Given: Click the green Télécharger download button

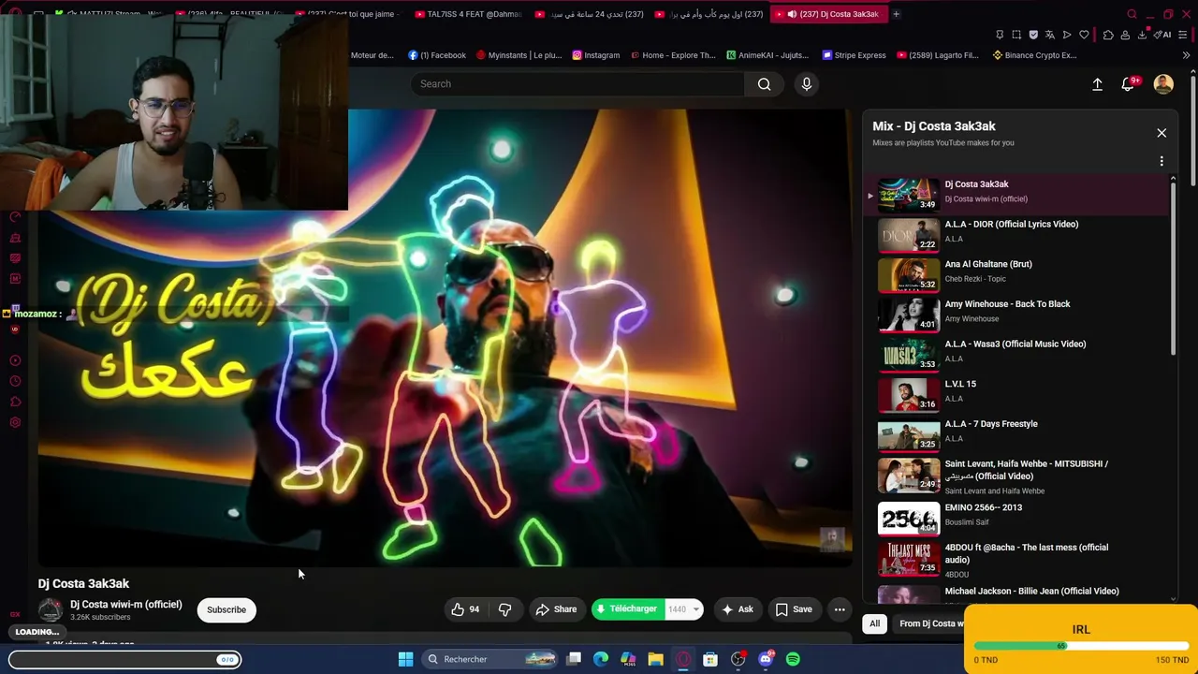Looking at the screenshot, I should pos(627,609).
